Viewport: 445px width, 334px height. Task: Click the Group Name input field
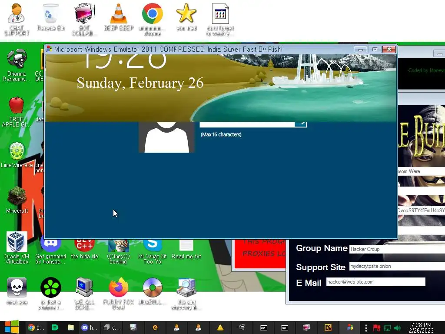pos(397,249)
